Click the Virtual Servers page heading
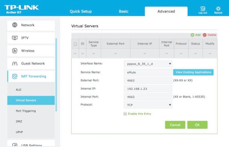This screenshot has height=147, width=229. pyautogui.click(x=85, y=26)
